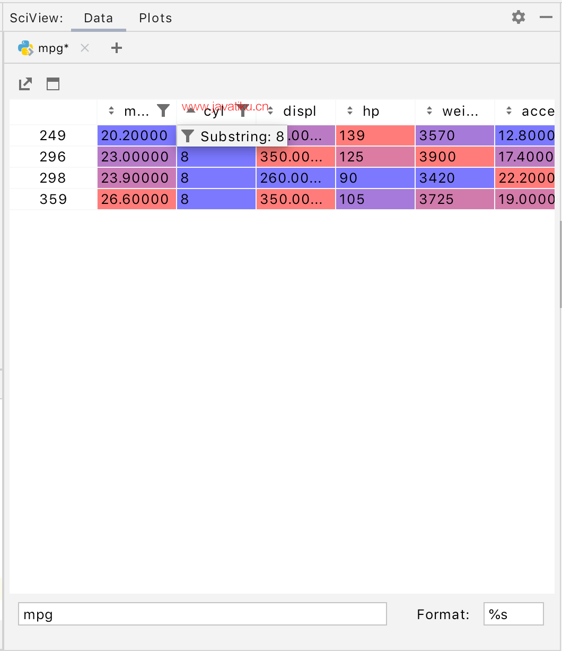Select acceleration cell 22.2000
562x651 pixels.
tap(525, 178)
